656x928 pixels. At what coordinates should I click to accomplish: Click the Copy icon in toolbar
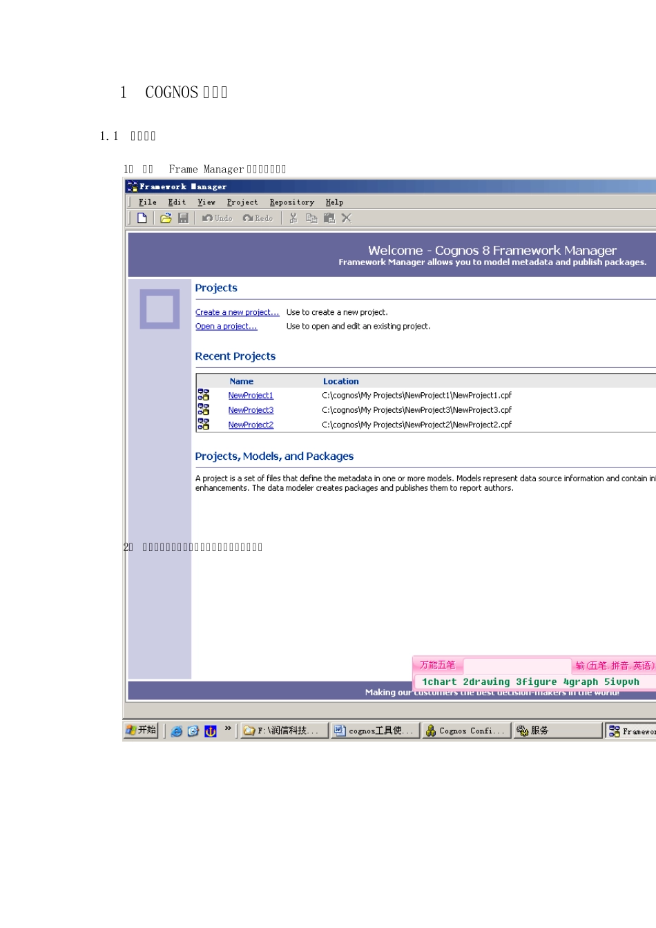[311, 218]
